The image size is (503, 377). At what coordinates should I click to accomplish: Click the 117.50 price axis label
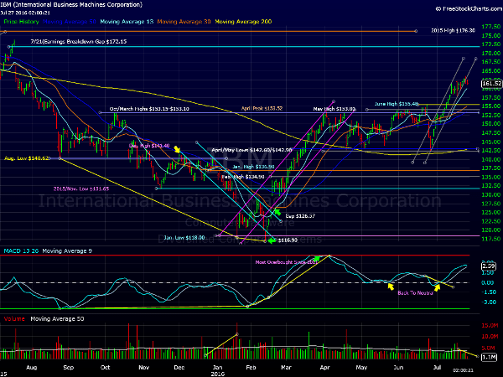[491, 239]
